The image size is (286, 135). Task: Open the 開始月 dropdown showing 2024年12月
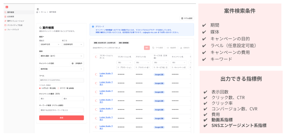[x=50, y=44]
